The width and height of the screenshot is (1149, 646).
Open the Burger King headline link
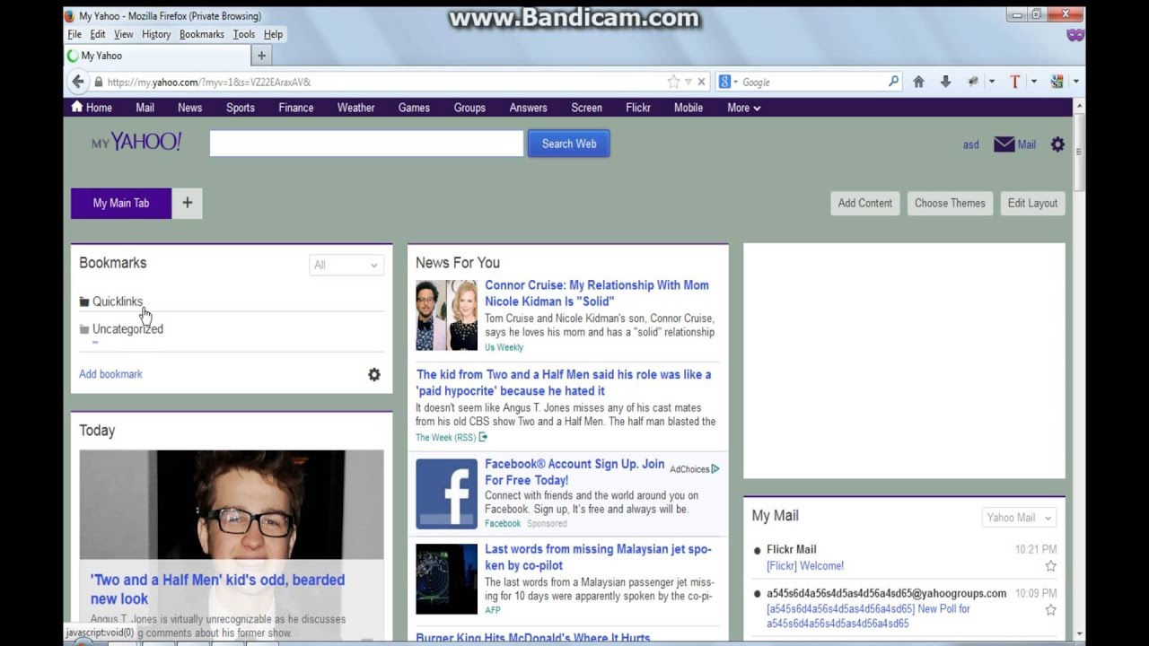[x=533, y=638]
